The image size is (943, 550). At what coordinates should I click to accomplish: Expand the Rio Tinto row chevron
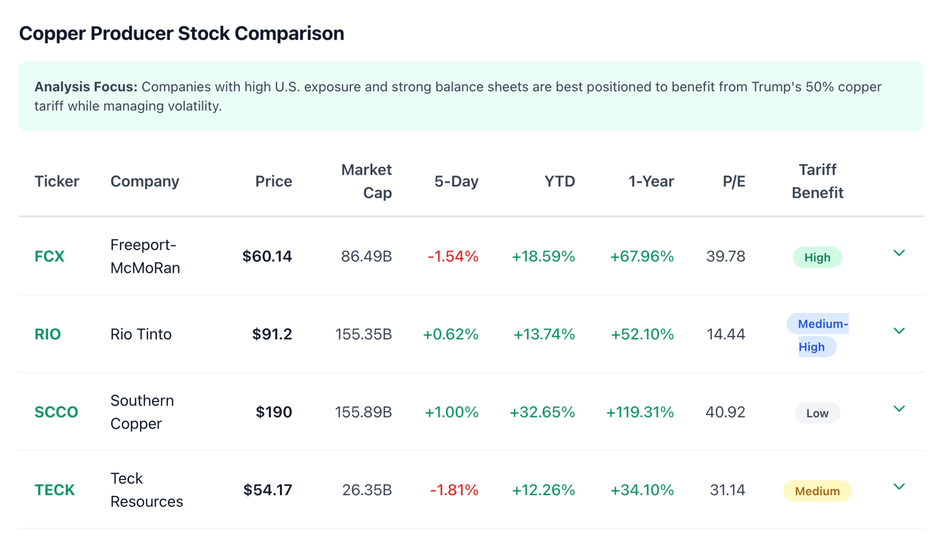click(899, 331)
